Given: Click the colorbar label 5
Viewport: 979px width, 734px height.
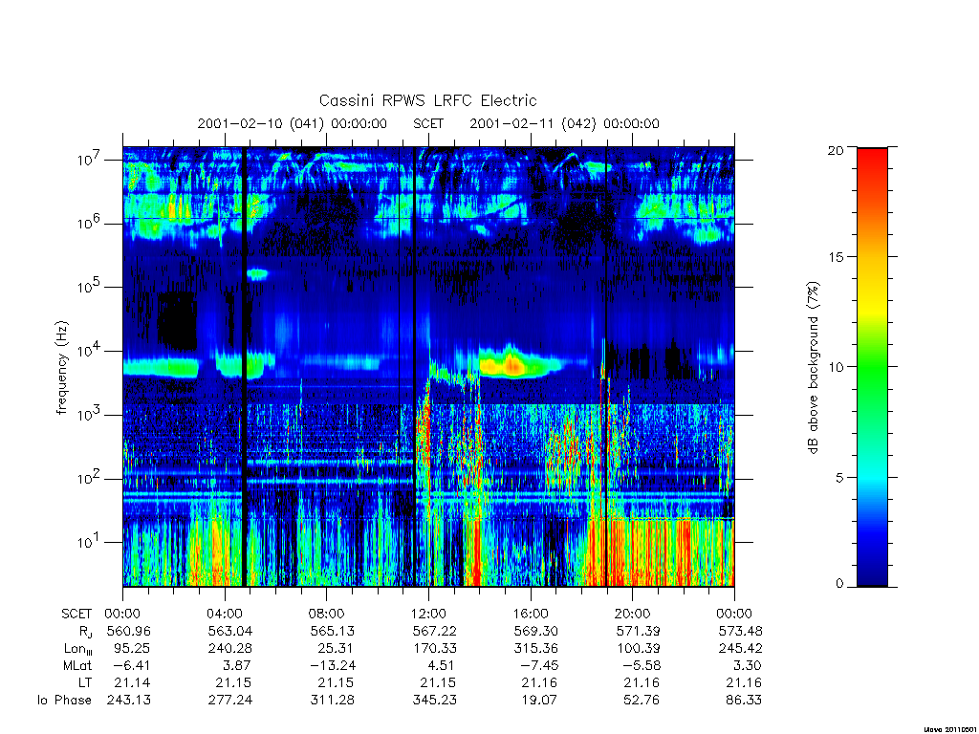Looking at the screenshot, I should (839, 478).
